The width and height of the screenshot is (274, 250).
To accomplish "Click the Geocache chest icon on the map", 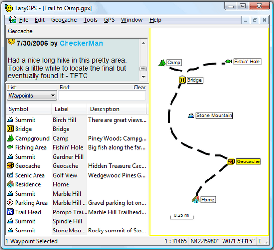I will (231, 161).
